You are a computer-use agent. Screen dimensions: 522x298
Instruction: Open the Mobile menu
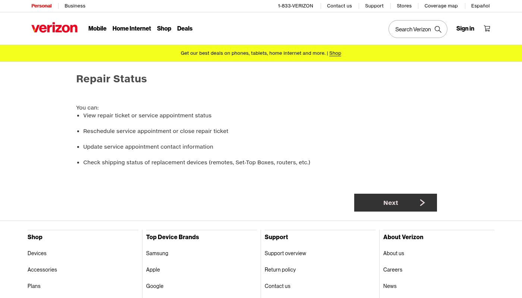97,29
